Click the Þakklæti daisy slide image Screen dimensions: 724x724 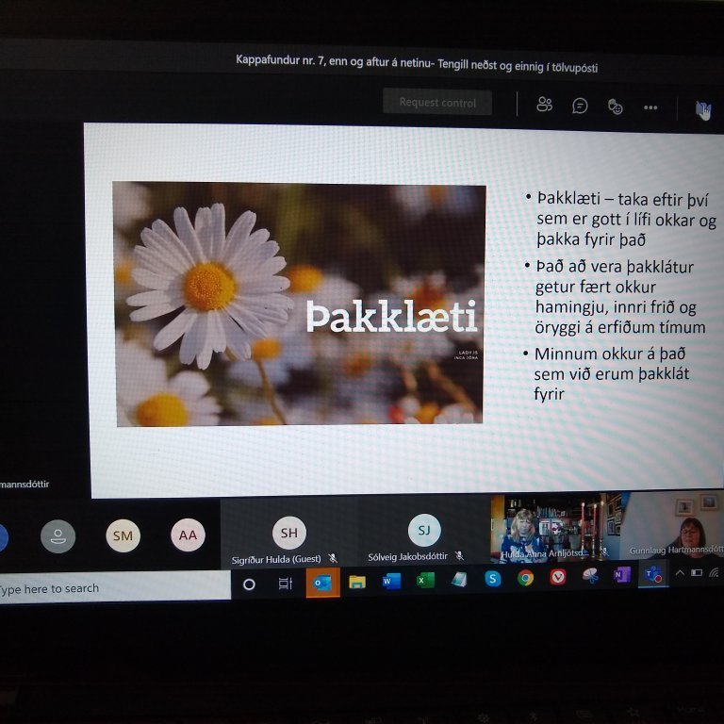click(x=299, y=304)
